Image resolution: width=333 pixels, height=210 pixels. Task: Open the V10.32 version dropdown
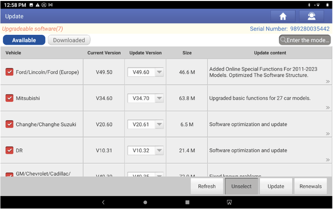click(x=146, y=151)
